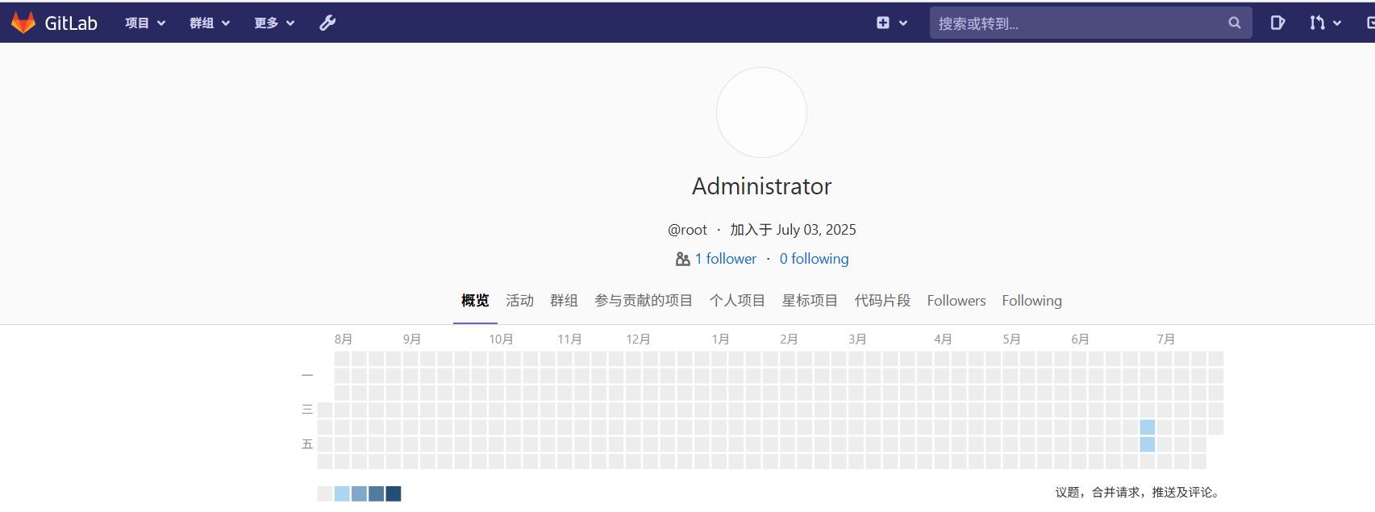Image resolution: width=1375 pixels, height=512 pixels.
Task: Expand the 更多 dropdown menu
Action: [x=274, y=23]
